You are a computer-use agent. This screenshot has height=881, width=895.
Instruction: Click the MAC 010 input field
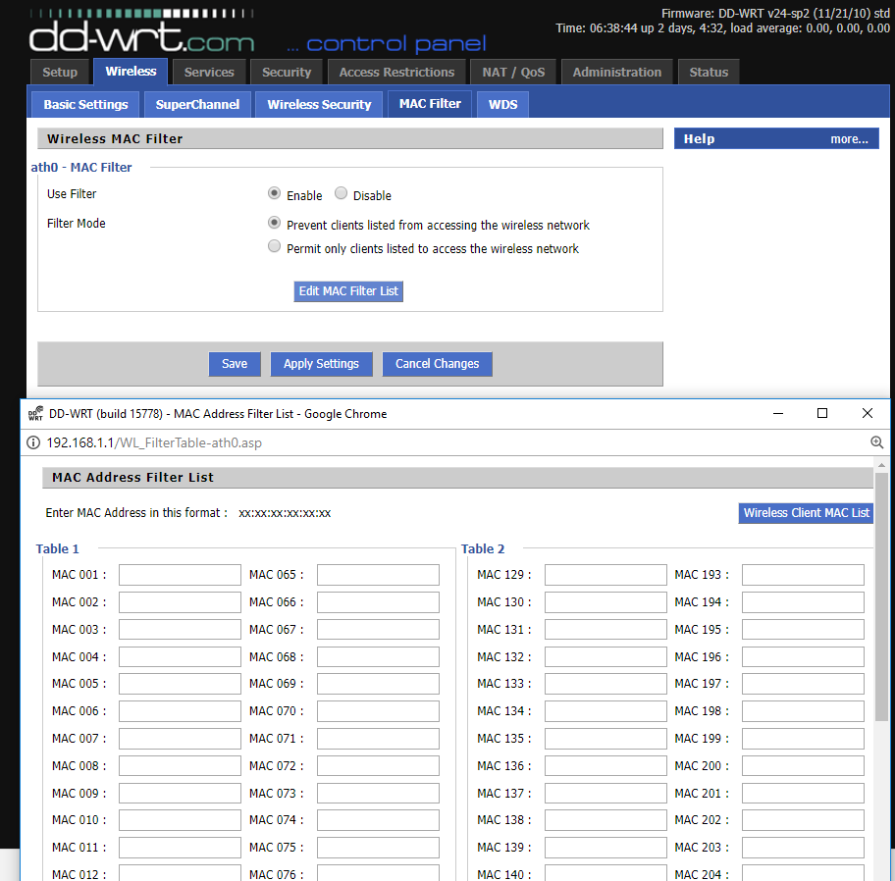(x=180, y=820)
